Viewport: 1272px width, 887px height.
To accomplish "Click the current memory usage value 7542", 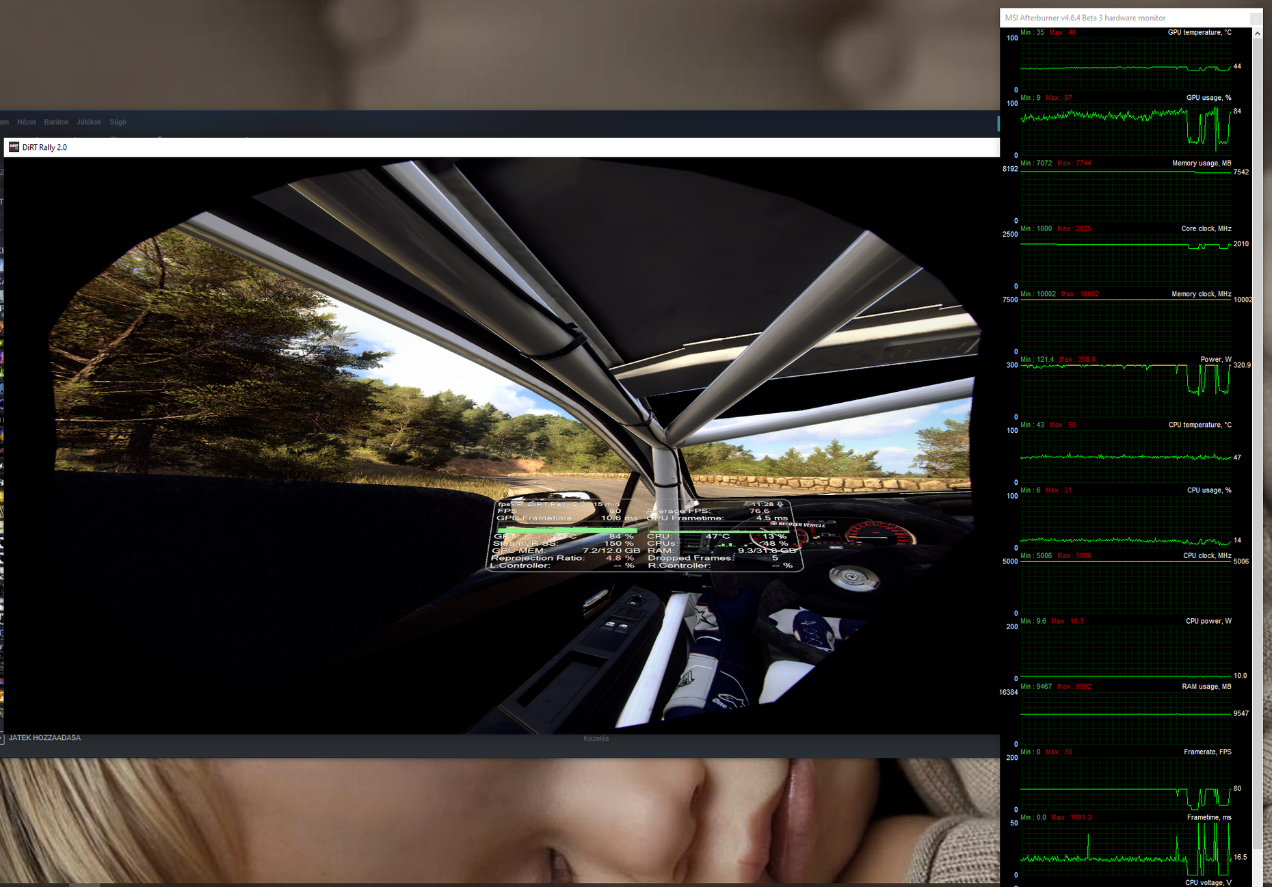I will (x=1241, y=172).
